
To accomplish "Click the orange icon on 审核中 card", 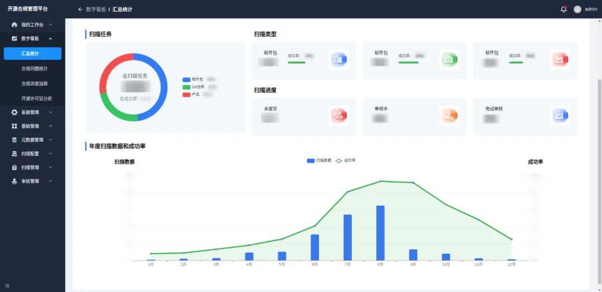I will click(449, 115).
